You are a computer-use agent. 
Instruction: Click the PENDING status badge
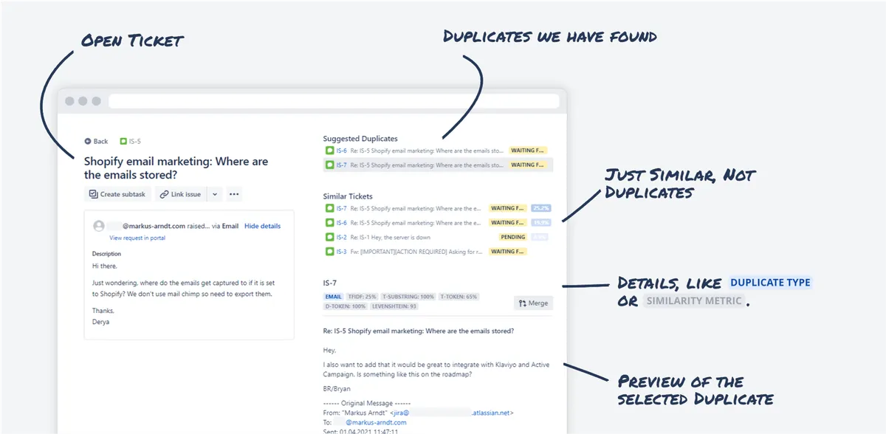[513, 237]
